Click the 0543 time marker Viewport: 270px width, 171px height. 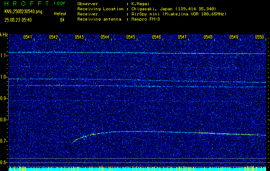[79, 37]
